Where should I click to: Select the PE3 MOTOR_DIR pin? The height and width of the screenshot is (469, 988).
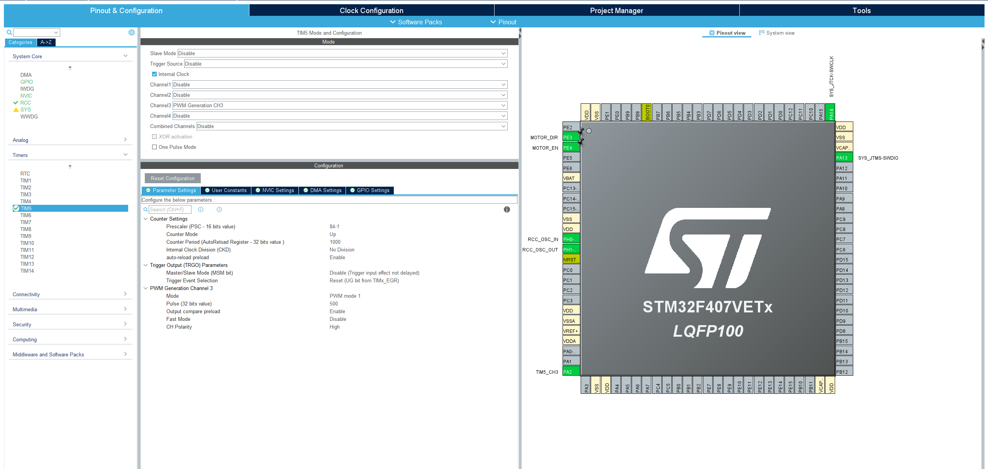571,137
